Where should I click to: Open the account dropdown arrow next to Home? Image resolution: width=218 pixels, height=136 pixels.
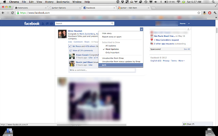(x=189, y=23)
